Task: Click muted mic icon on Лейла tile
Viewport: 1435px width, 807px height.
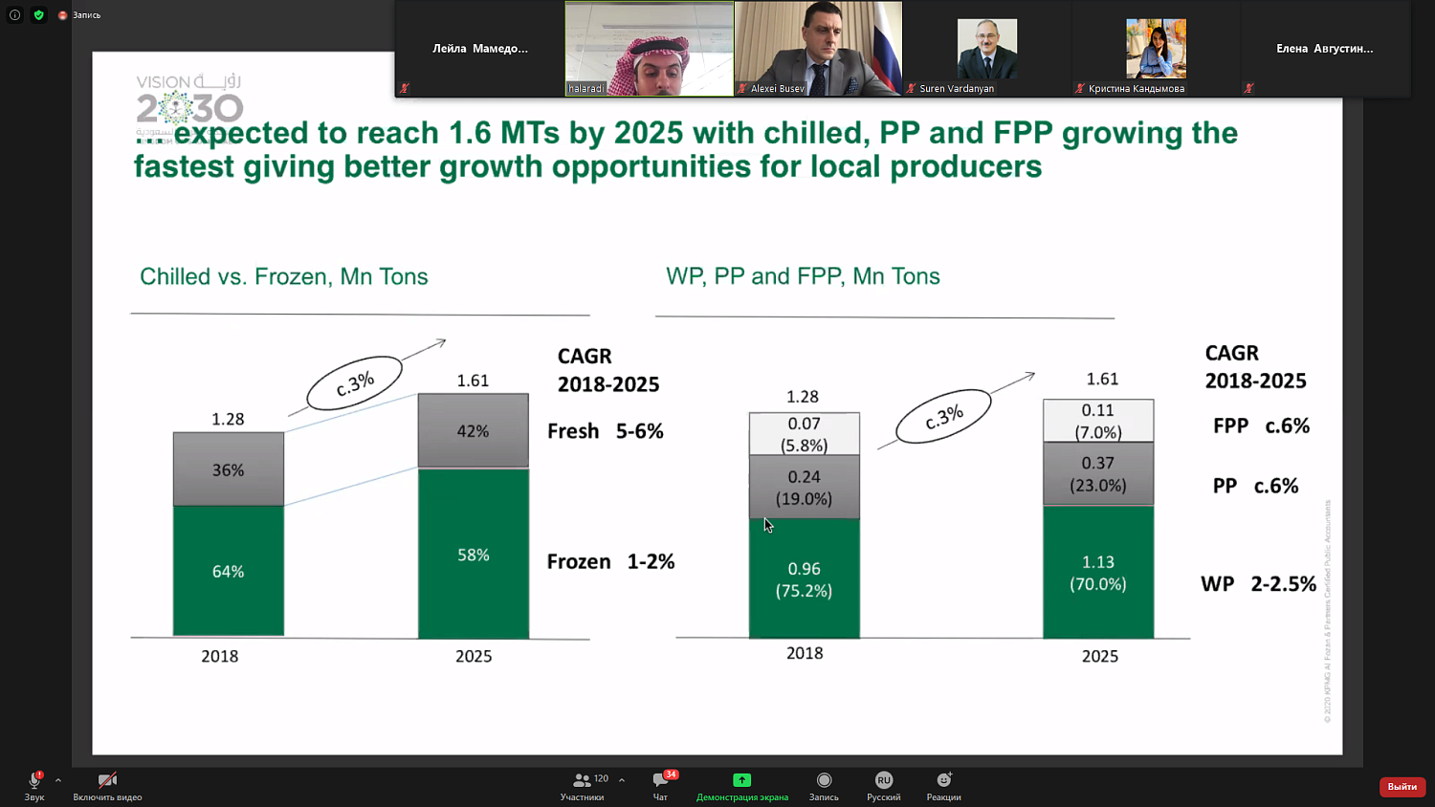Action: [405, 88]
